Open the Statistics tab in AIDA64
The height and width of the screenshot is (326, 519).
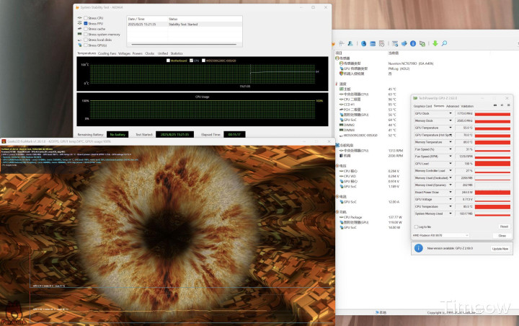click(177, 53)
